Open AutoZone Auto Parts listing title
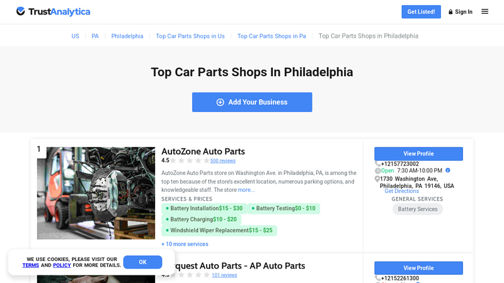Screen dimensions: 504x283 (203, 151)
